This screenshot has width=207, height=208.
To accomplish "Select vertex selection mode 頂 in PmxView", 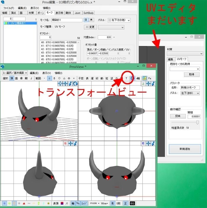I will click(x=12, y=78).
